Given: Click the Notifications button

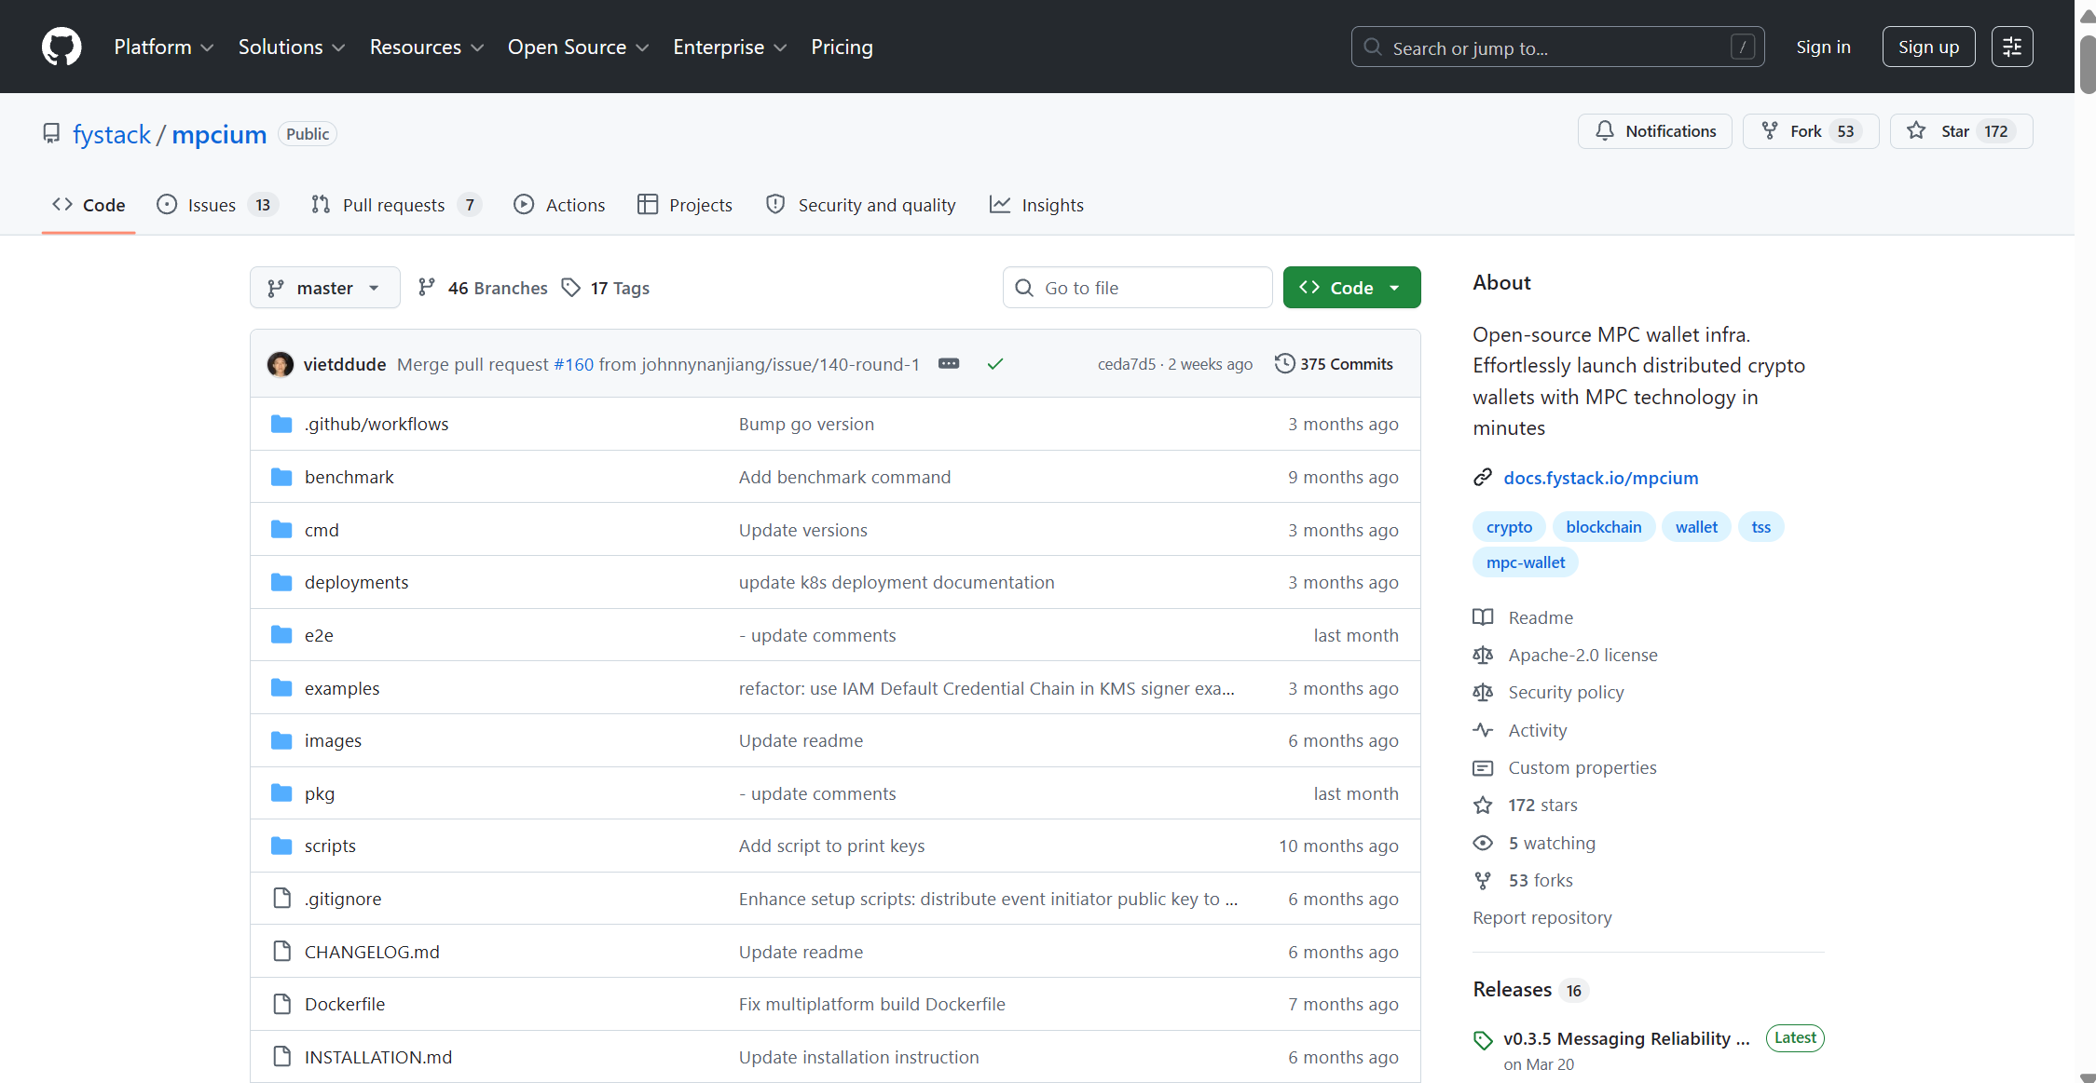Looking at the screenshot, I should 1654,131.
